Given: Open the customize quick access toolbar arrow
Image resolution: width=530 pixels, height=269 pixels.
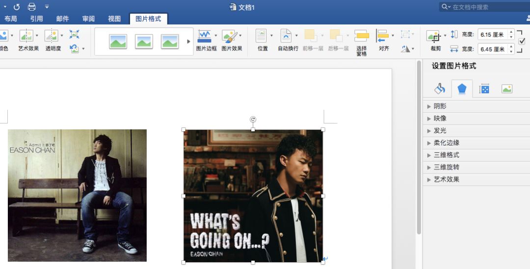Looking at the screenshot, I should (47, 7).
